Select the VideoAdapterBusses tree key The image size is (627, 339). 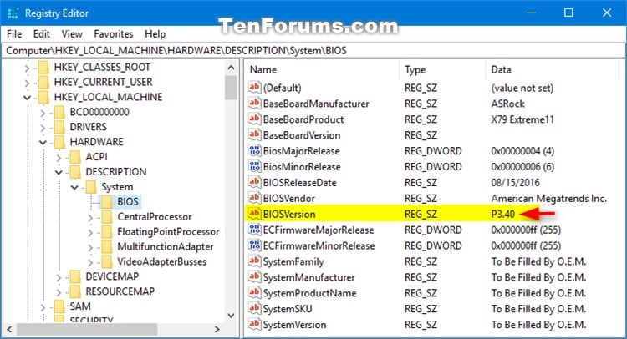(x=162, y=261)
